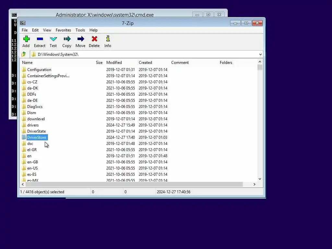Click the Configuration modified date 2019-12-07 01:31

tap(121, 69)
